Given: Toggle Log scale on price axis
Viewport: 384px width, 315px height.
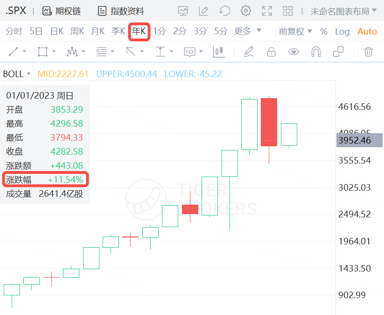Looking at the screenshot, I should (x=342, y=31).
